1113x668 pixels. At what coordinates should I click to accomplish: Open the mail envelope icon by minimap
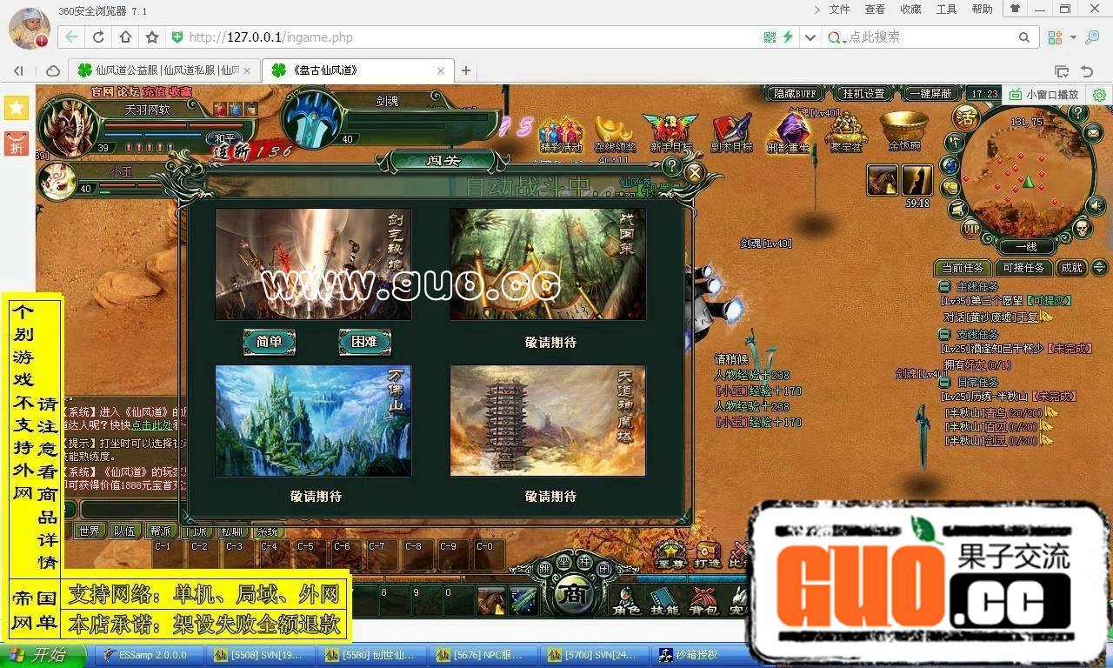click(x=1092, y=133)
